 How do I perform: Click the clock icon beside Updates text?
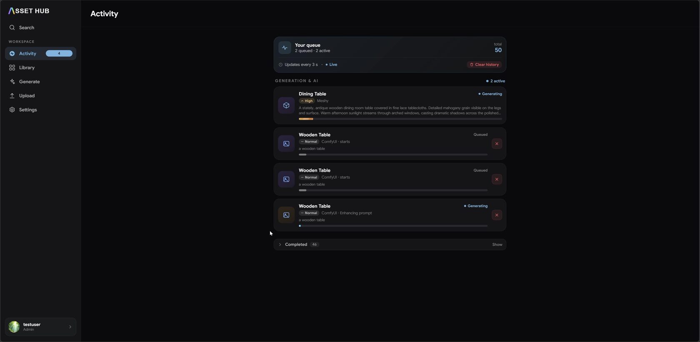coord(280,65)
